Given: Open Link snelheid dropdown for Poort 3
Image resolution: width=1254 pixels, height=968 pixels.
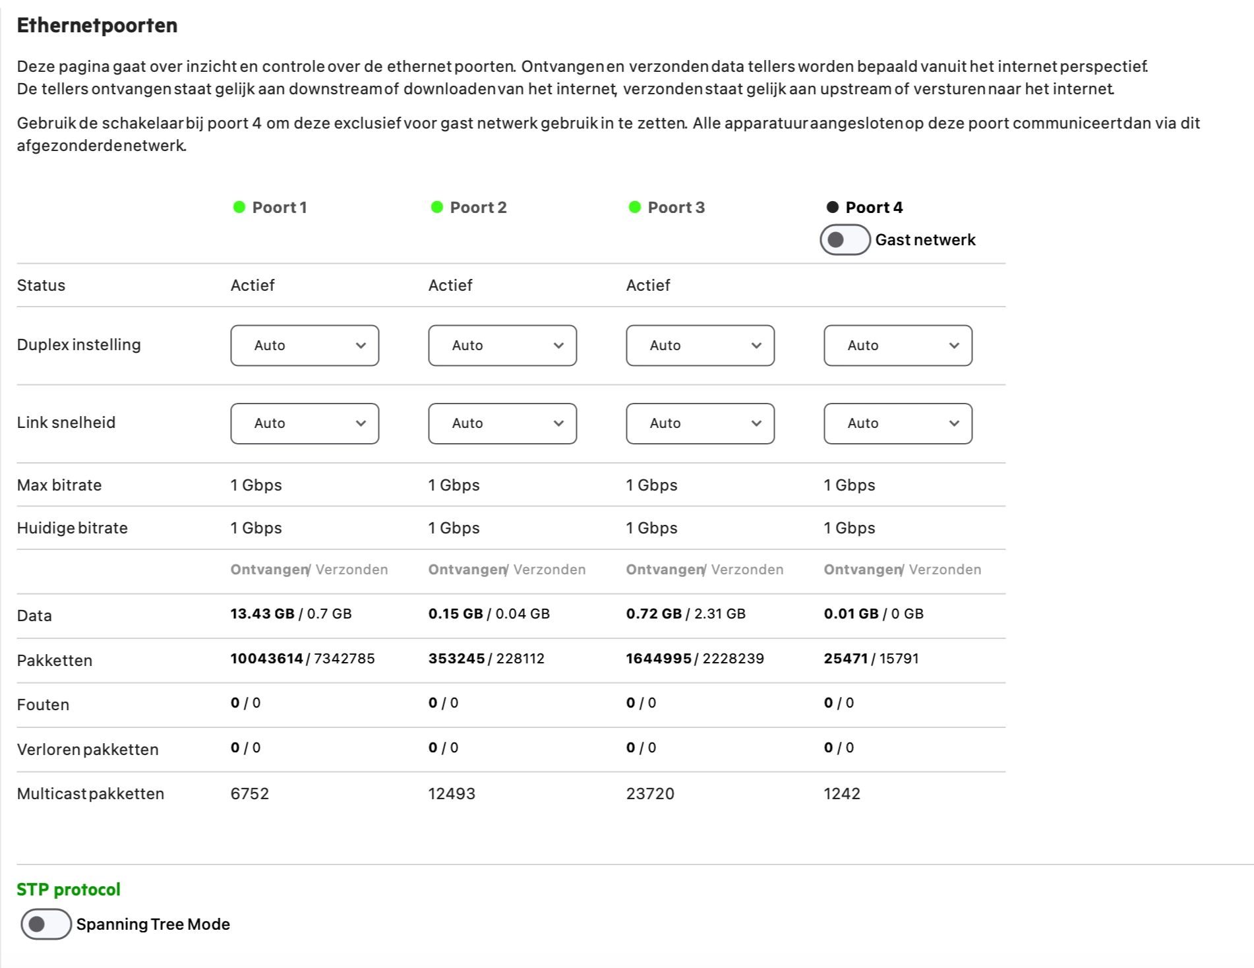Looking at the screenshot, I should (x=700, y=423).
